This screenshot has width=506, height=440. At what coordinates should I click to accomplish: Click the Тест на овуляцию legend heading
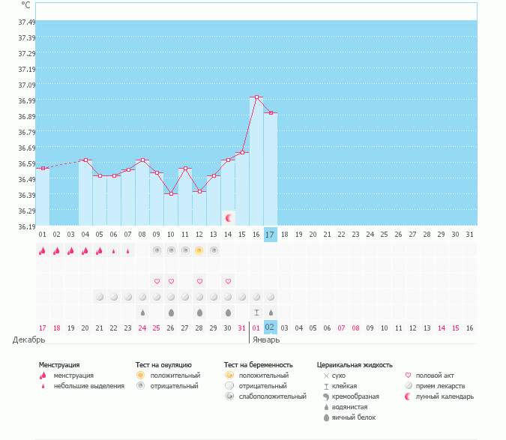[x=163, y=365]
